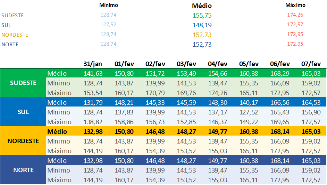
Task: Click SUL summary average 148,19
Action: click(202, 25)
